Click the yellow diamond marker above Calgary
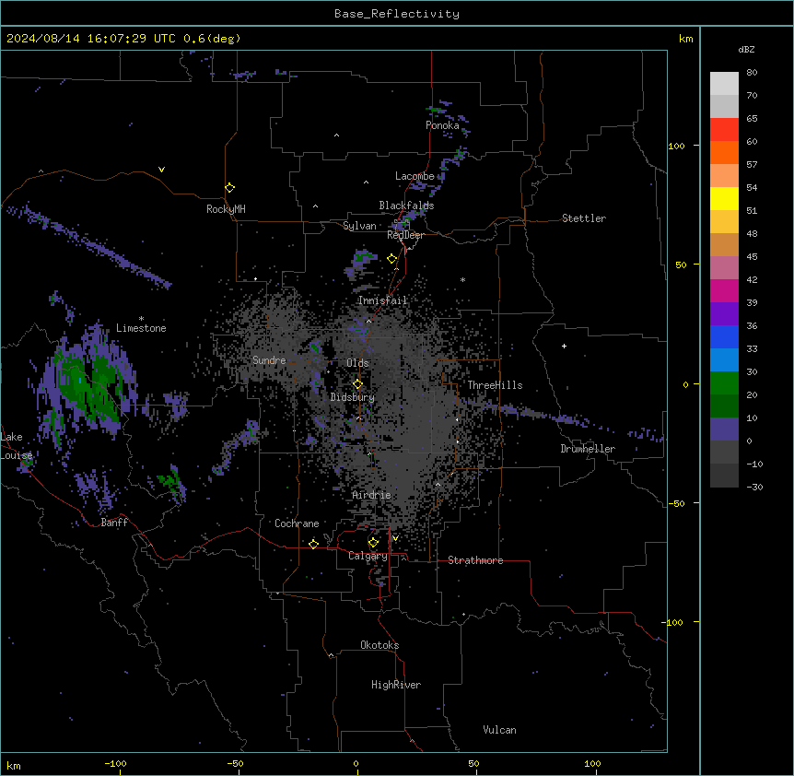This screenshot has width=794, height=776. pyautogui.click(x=373, y=543)
